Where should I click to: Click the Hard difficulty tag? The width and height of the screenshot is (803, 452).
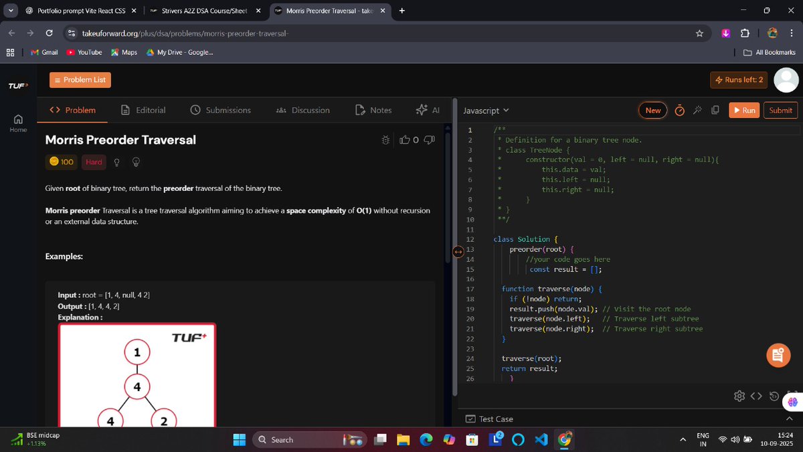[94, 162]
